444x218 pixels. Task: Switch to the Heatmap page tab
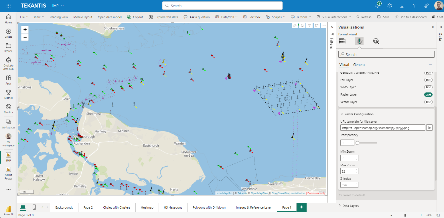click(147, 207)
